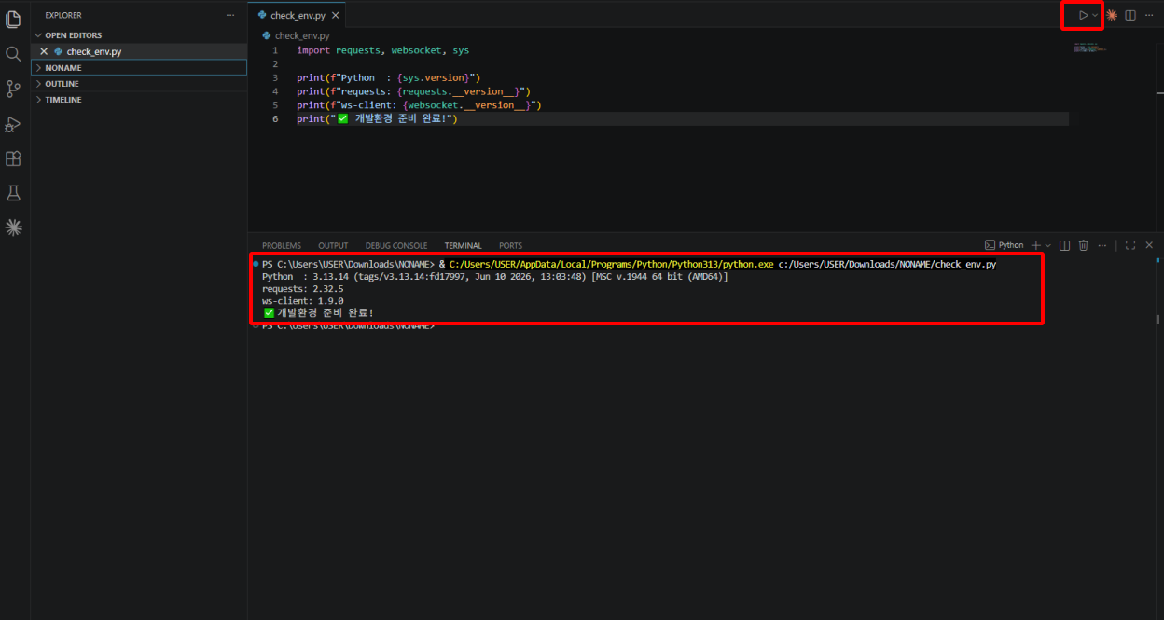Screen dimensions: 1164x620
Task: Click Python 3.13.14 version output line
Action: click(x=494, y=277)
